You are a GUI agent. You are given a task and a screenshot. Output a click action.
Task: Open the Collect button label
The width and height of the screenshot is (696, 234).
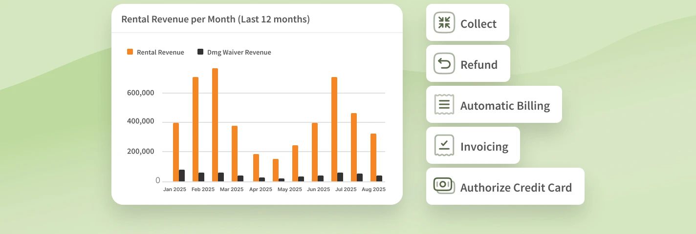tap(478, 24)
